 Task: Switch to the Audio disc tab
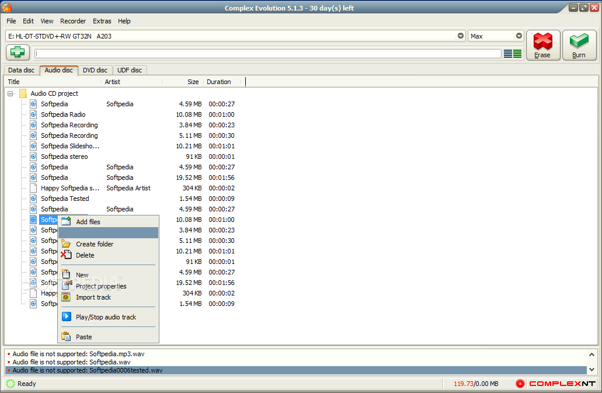click(x=58, y=70)
